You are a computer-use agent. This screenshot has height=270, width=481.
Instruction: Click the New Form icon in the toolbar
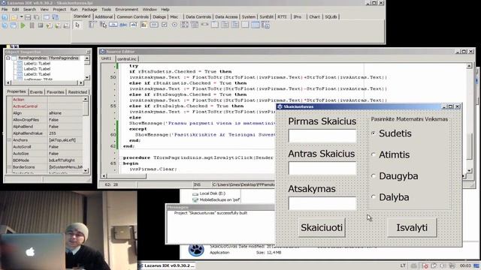47,17
